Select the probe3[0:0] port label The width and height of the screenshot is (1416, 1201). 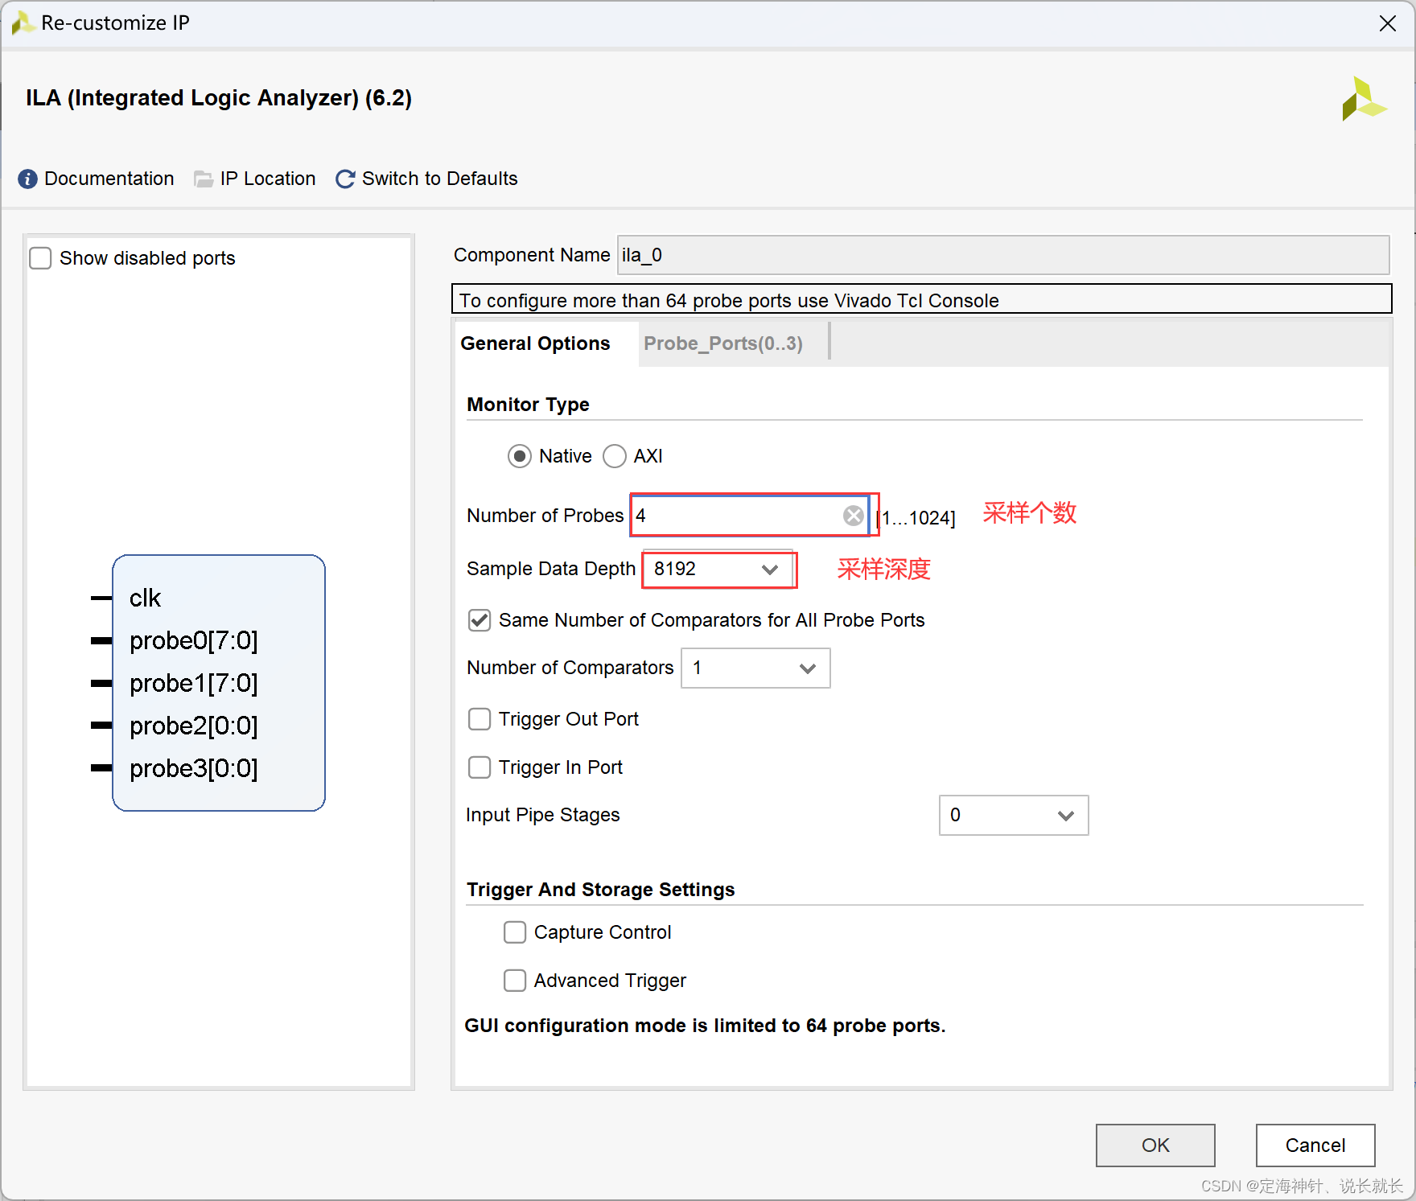pos(194,768)
